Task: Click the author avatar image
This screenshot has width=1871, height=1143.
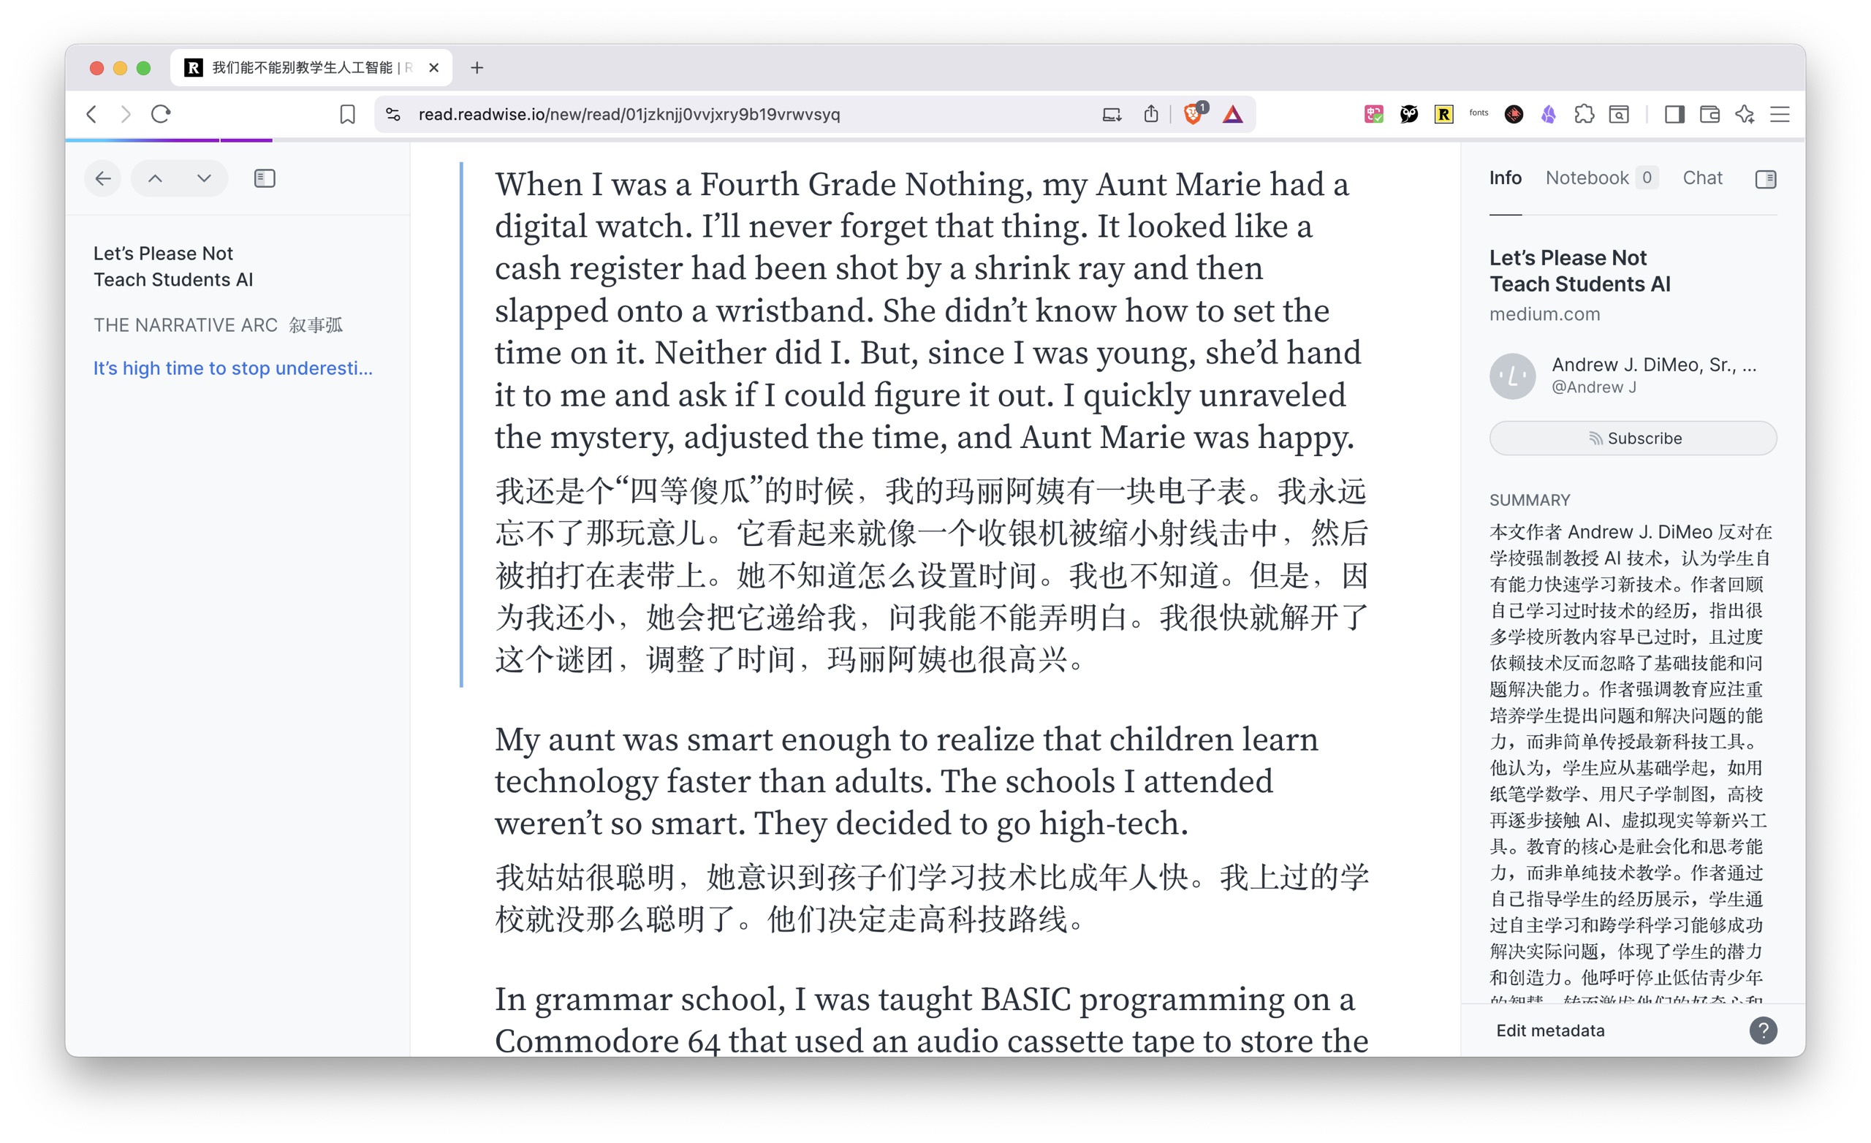Action: [1512, 376]
